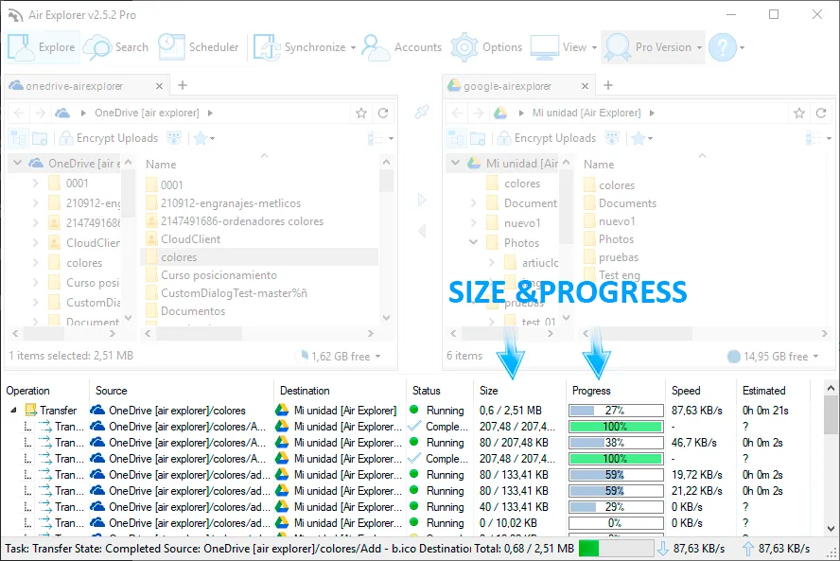Select the Curso posicionamiento folder
This screenshot has width=840, height=561.
219,275
